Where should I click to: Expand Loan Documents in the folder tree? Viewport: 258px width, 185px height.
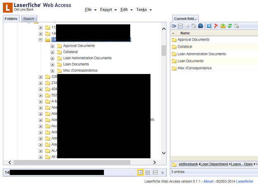click(x=52, y=65)
